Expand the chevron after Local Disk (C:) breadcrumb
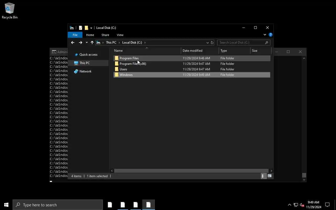The height and width of the screenshot is (210, 336). tap(145, 43)
